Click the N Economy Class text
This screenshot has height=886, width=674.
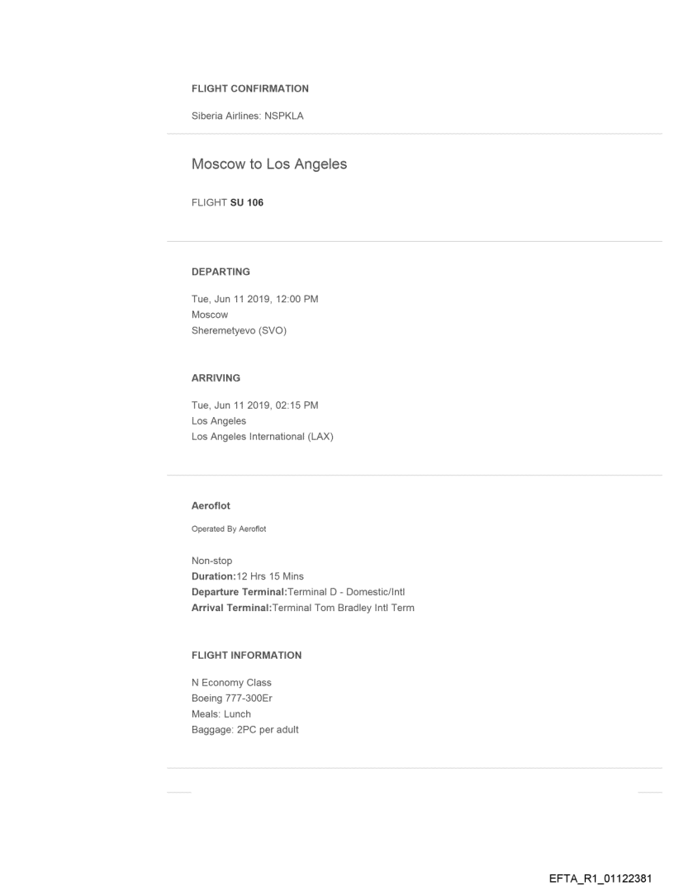tap(231, 683)
